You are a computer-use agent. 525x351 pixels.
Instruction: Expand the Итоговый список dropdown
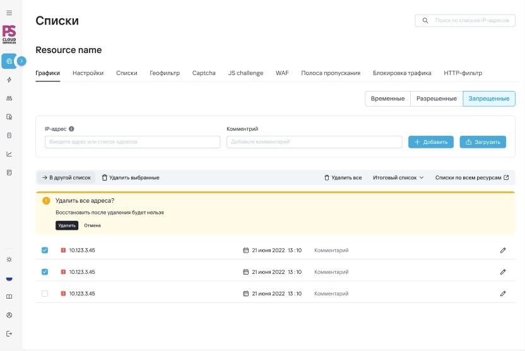[x=398, y=177]
